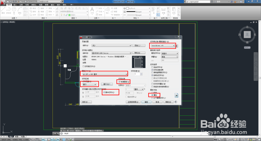Switch to the 注释 (Annotate) ribbon tab

21,5
